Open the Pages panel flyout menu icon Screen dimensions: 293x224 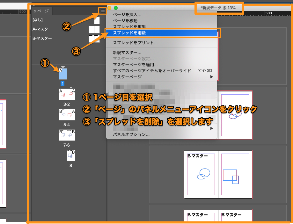[x=102, y=11]
